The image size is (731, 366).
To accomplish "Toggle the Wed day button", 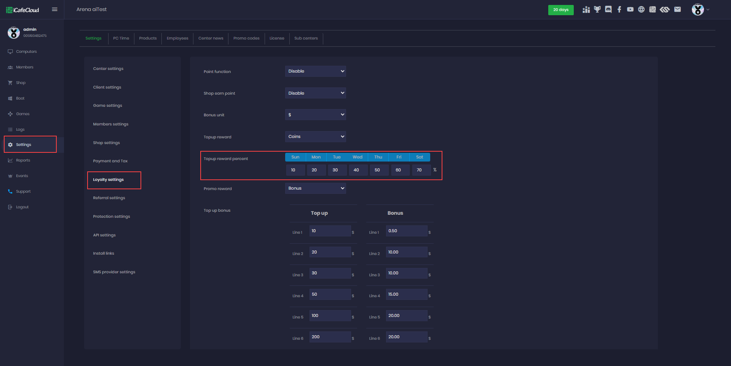I will point(357,157).
